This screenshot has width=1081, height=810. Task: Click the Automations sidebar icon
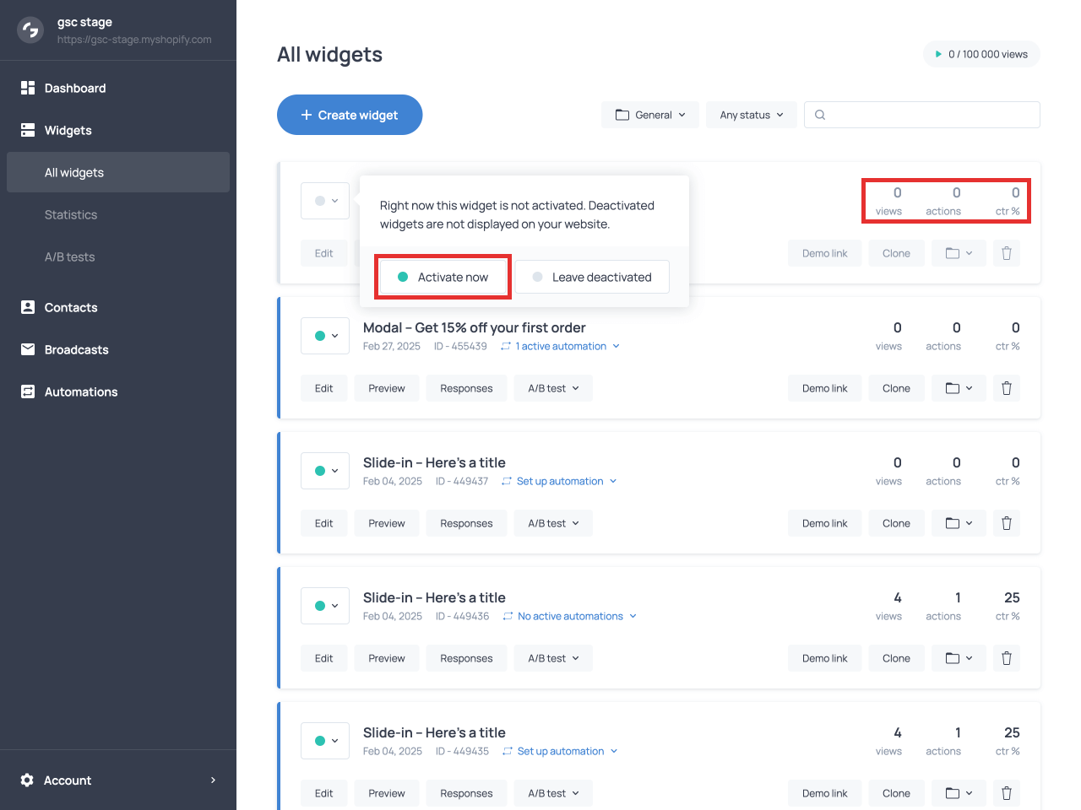point(28,391)
